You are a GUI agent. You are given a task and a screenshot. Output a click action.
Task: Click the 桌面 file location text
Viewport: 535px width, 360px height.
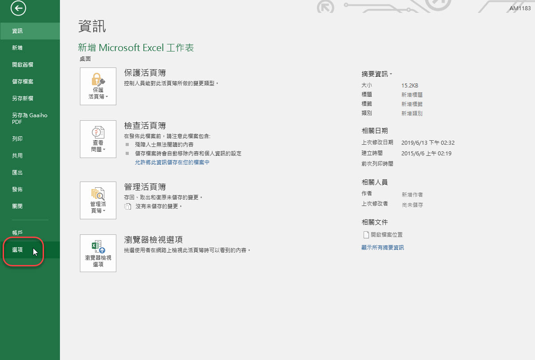click(85, 59)
